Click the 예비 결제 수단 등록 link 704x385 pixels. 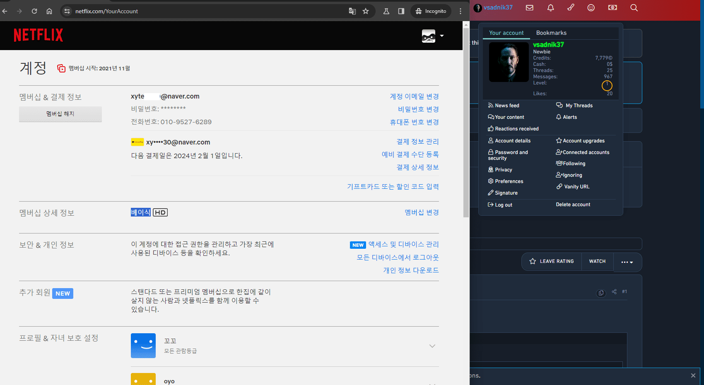410,154
